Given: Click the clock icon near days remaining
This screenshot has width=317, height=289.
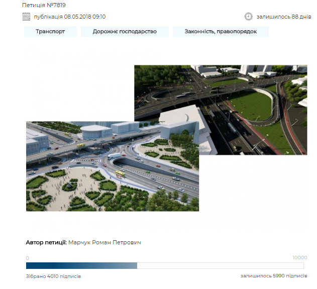Looking at the screenshot, I should coord(249,17).
